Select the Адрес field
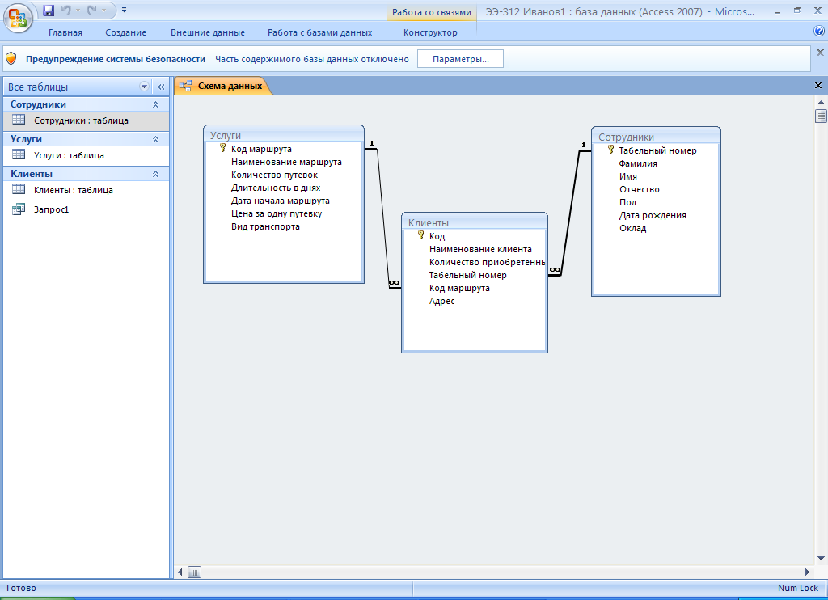The image size is (828, 600). point(441,301)
